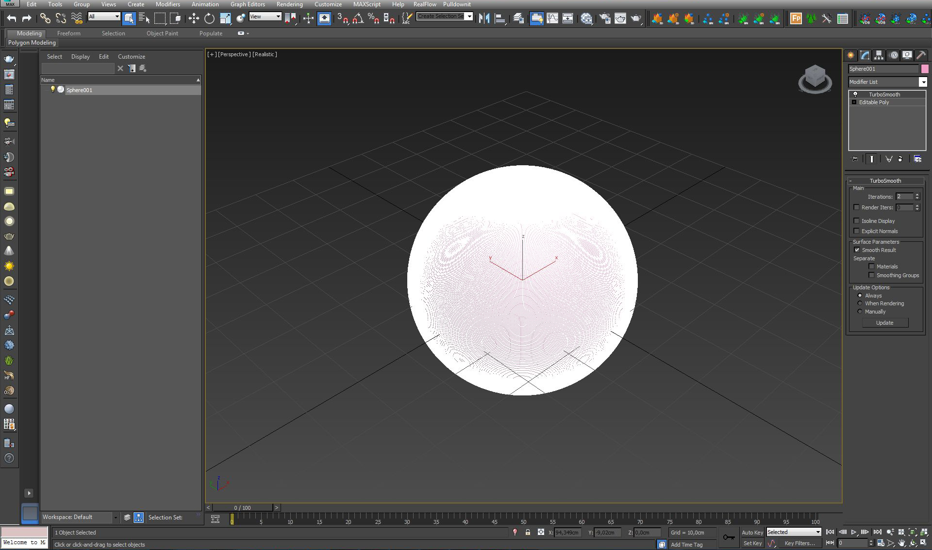This screenshot has height=550, width=932.
Task: Open the ribbon options dropdown arrow
Action: click(x=248, y=33)
